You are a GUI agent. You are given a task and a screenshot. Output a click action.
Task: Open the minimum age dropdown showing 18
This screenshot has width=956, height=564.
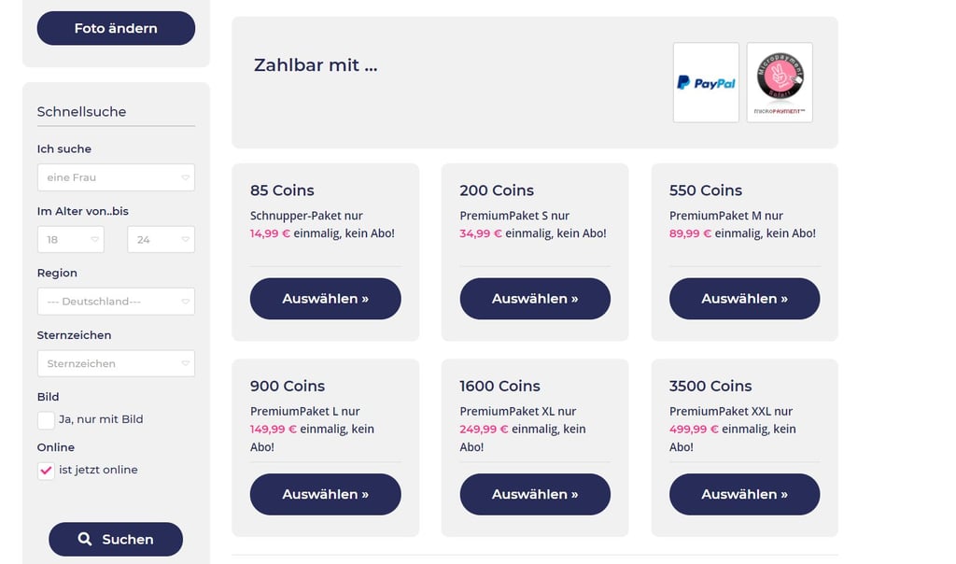(71, 240)
